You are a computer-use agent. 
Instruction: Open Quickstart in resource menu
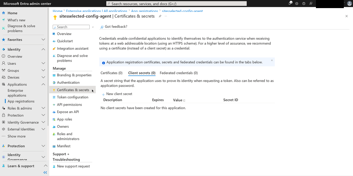65,41
